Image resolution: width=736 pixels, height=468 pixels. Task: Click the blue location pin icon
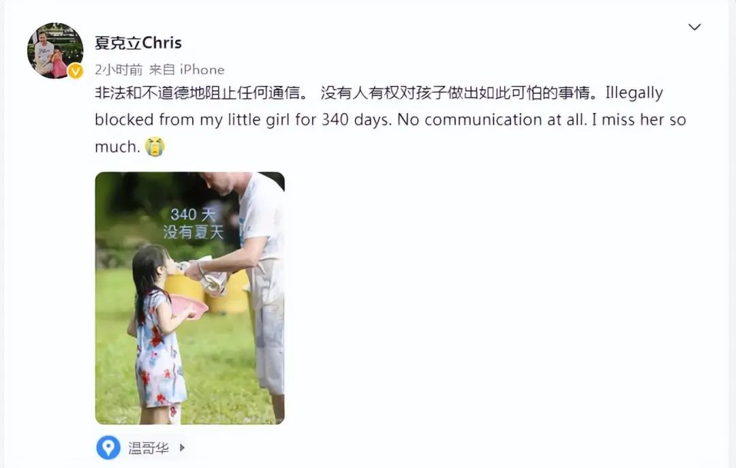tap(108, 448)
